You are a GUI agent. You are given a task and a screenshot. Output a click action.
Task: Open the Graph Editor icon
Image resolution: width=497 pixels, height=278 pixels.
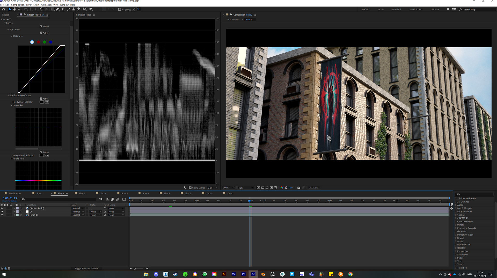tap(124, 199)
